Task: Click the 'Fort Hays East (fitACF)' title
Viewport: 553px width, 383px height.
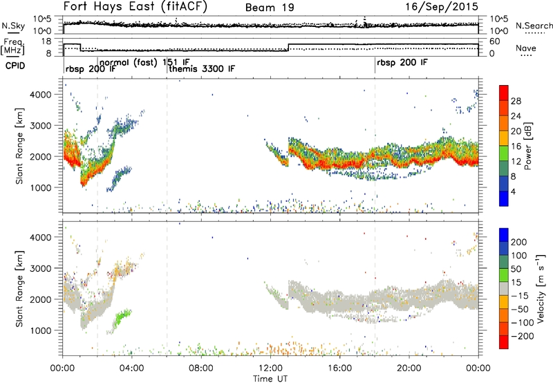Action: pos(135,7)
